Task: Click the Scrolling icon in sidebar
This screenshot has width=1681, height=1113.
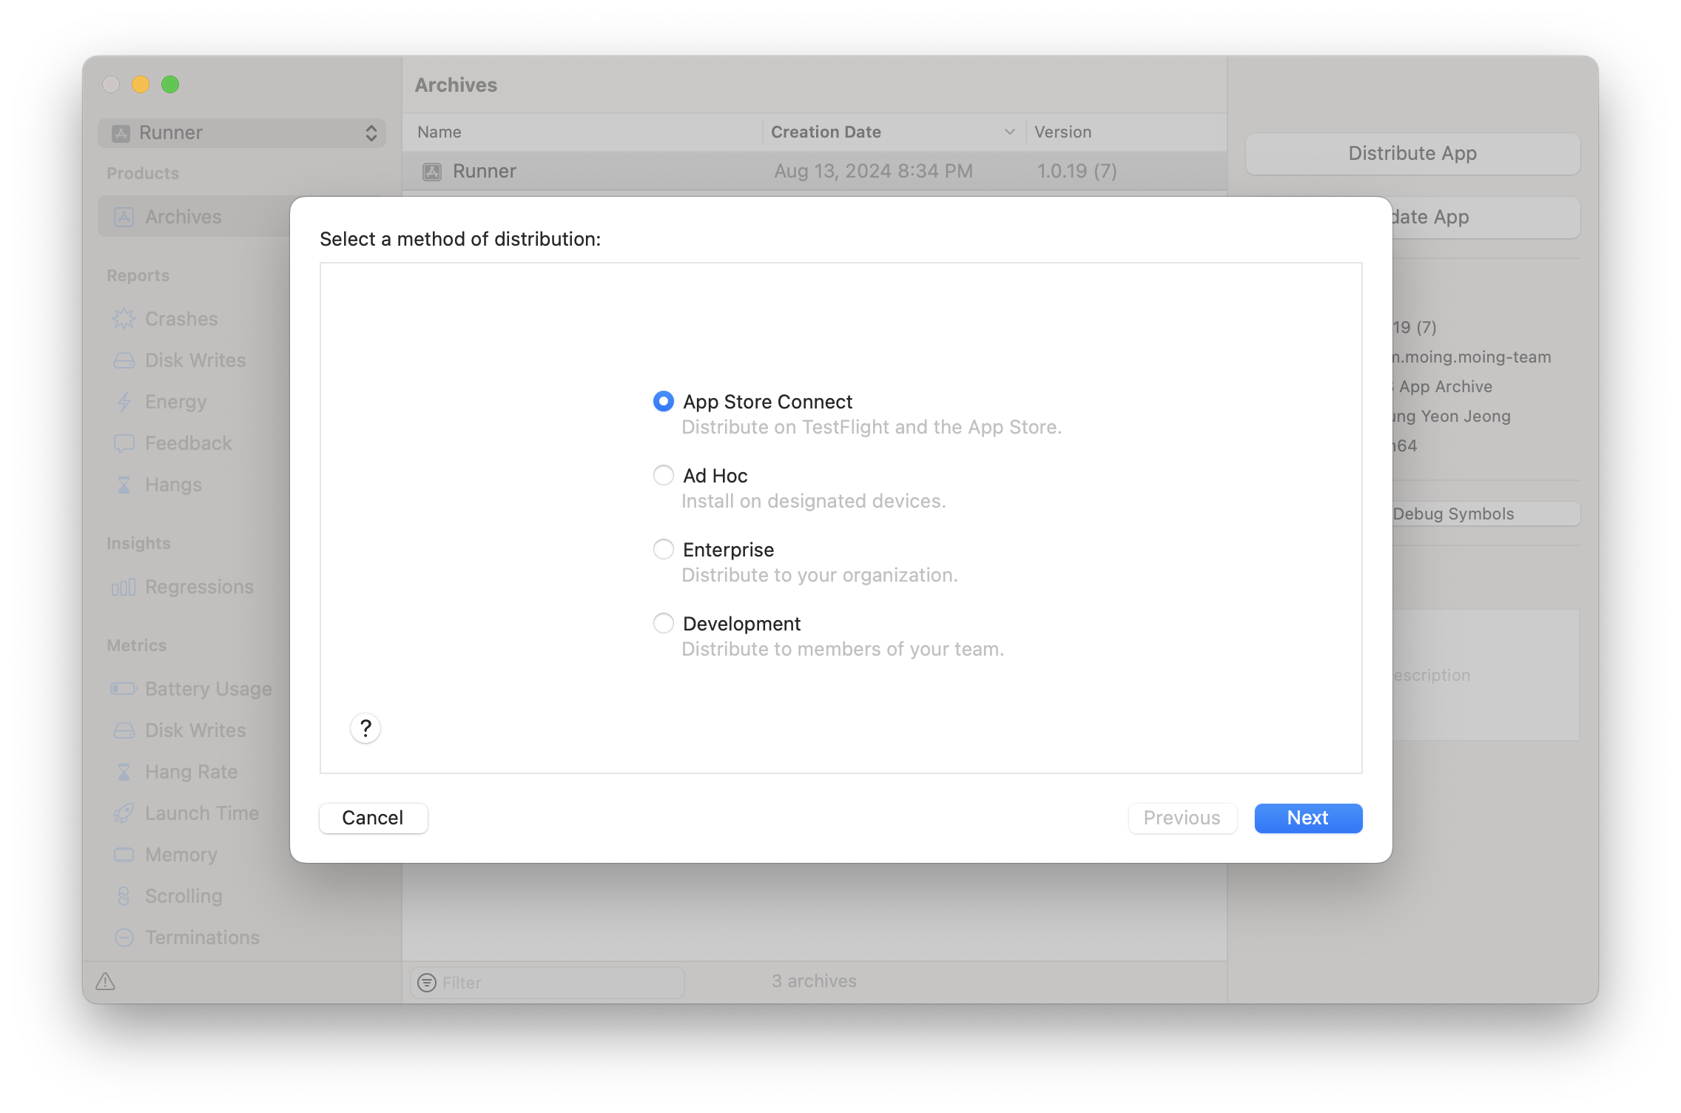Action: 124,896
